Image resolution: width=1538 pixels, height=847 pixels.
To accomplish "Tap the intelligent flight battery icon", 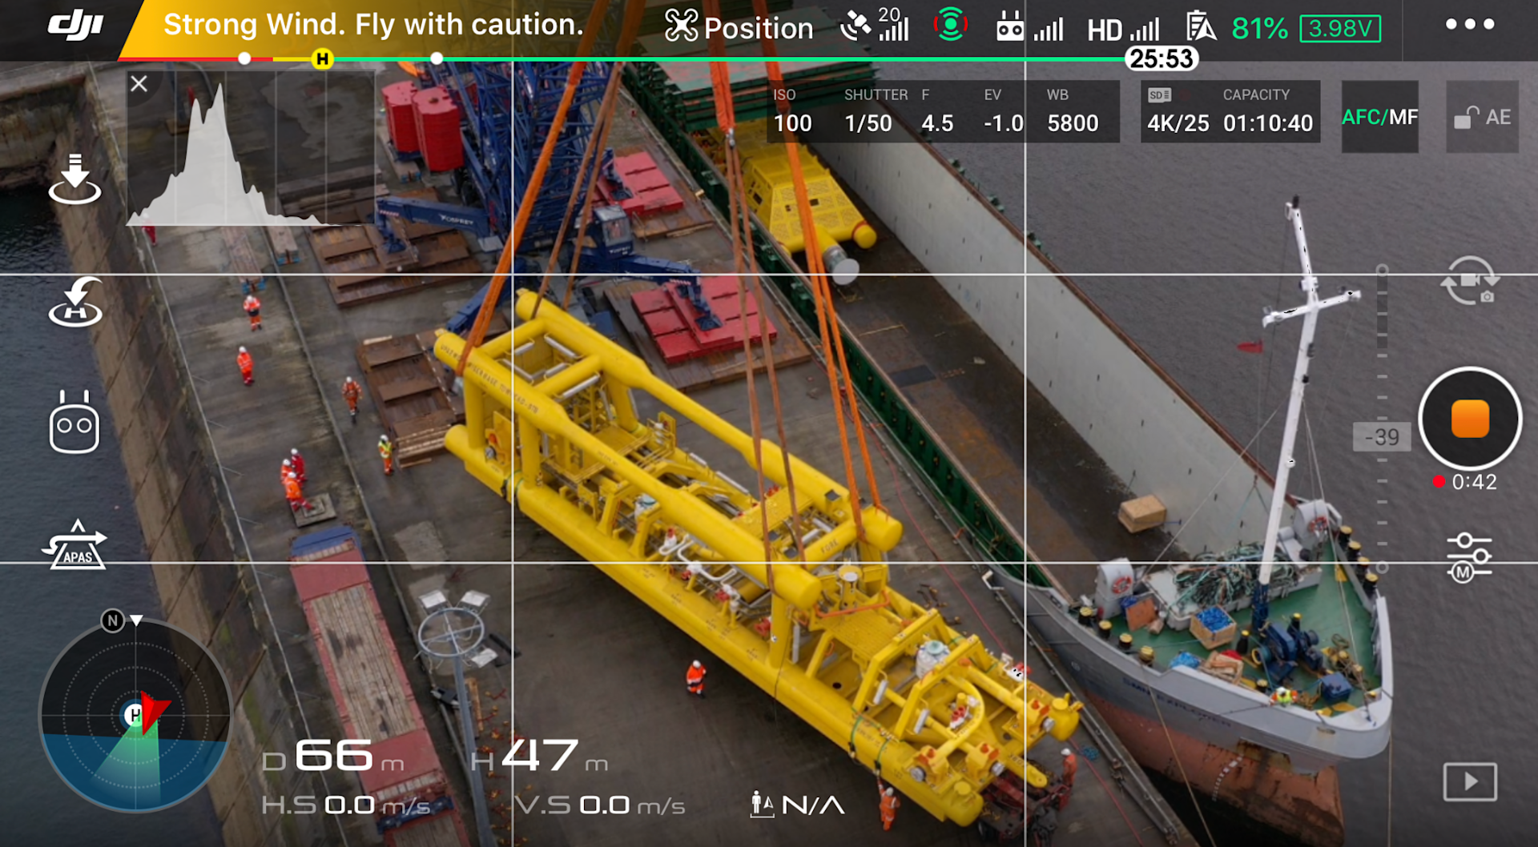I will tap(1202, 26).
